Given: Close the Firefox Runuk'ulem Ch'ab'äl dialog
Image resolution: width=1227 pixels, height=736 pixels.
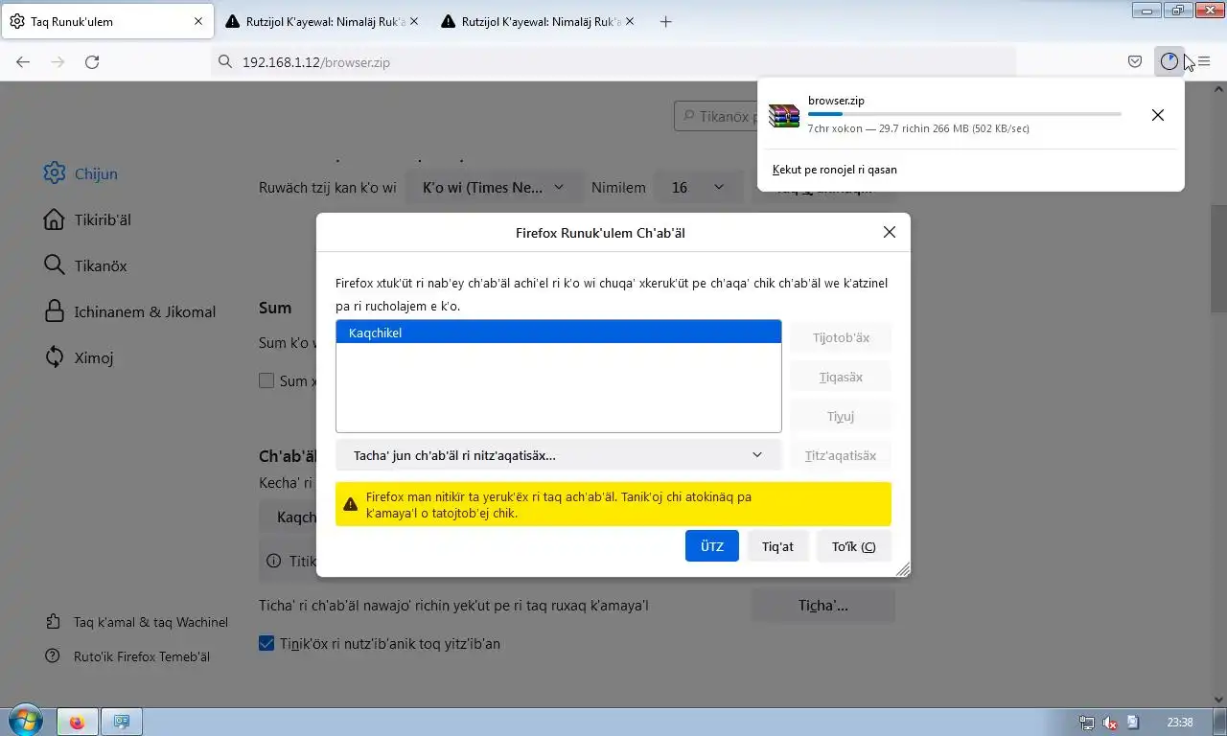Looking at the screenshot, I should click(x=890, y=232).
